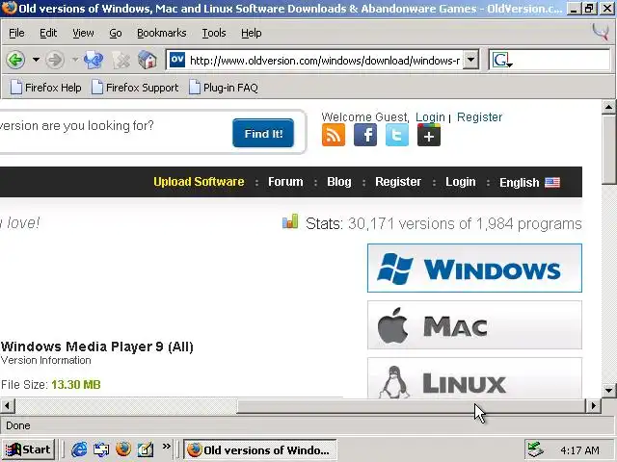This screenshot has width=617, height=462.
Task: Click into the browser search box
Action: pyautogui.click(x=561, y=60)
